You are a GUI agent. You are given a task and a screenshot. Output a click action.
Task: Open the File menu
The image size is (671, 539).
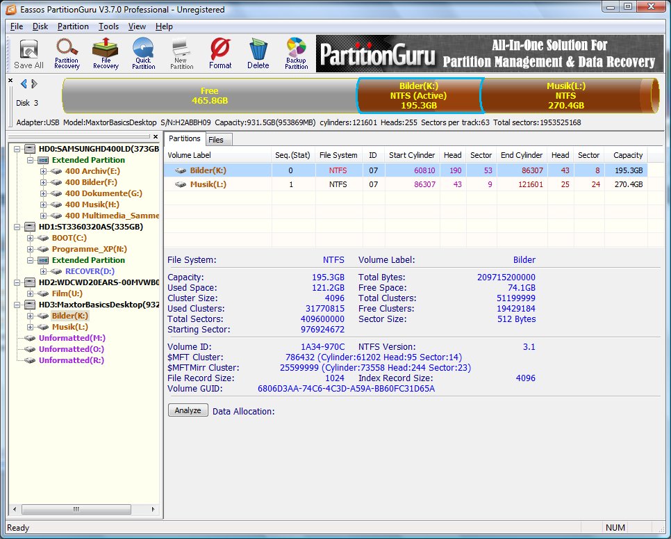(17, 26)
